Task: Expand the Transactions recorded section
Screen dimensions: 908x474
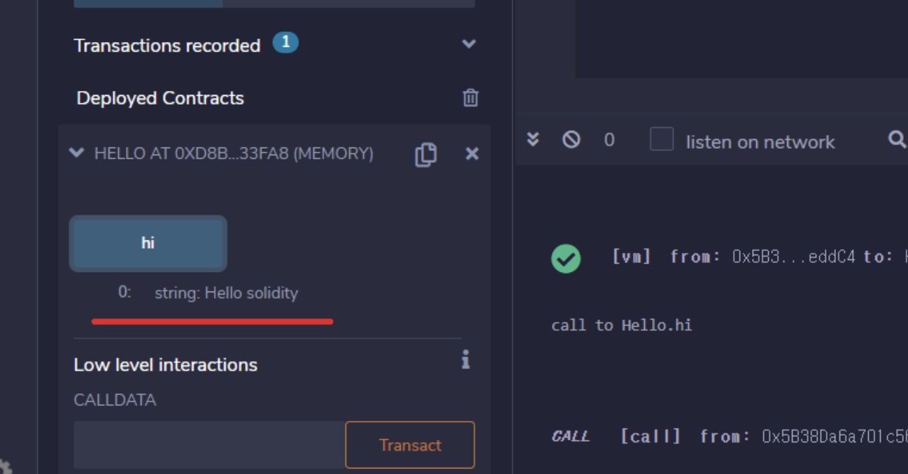Action: [469, 44]
